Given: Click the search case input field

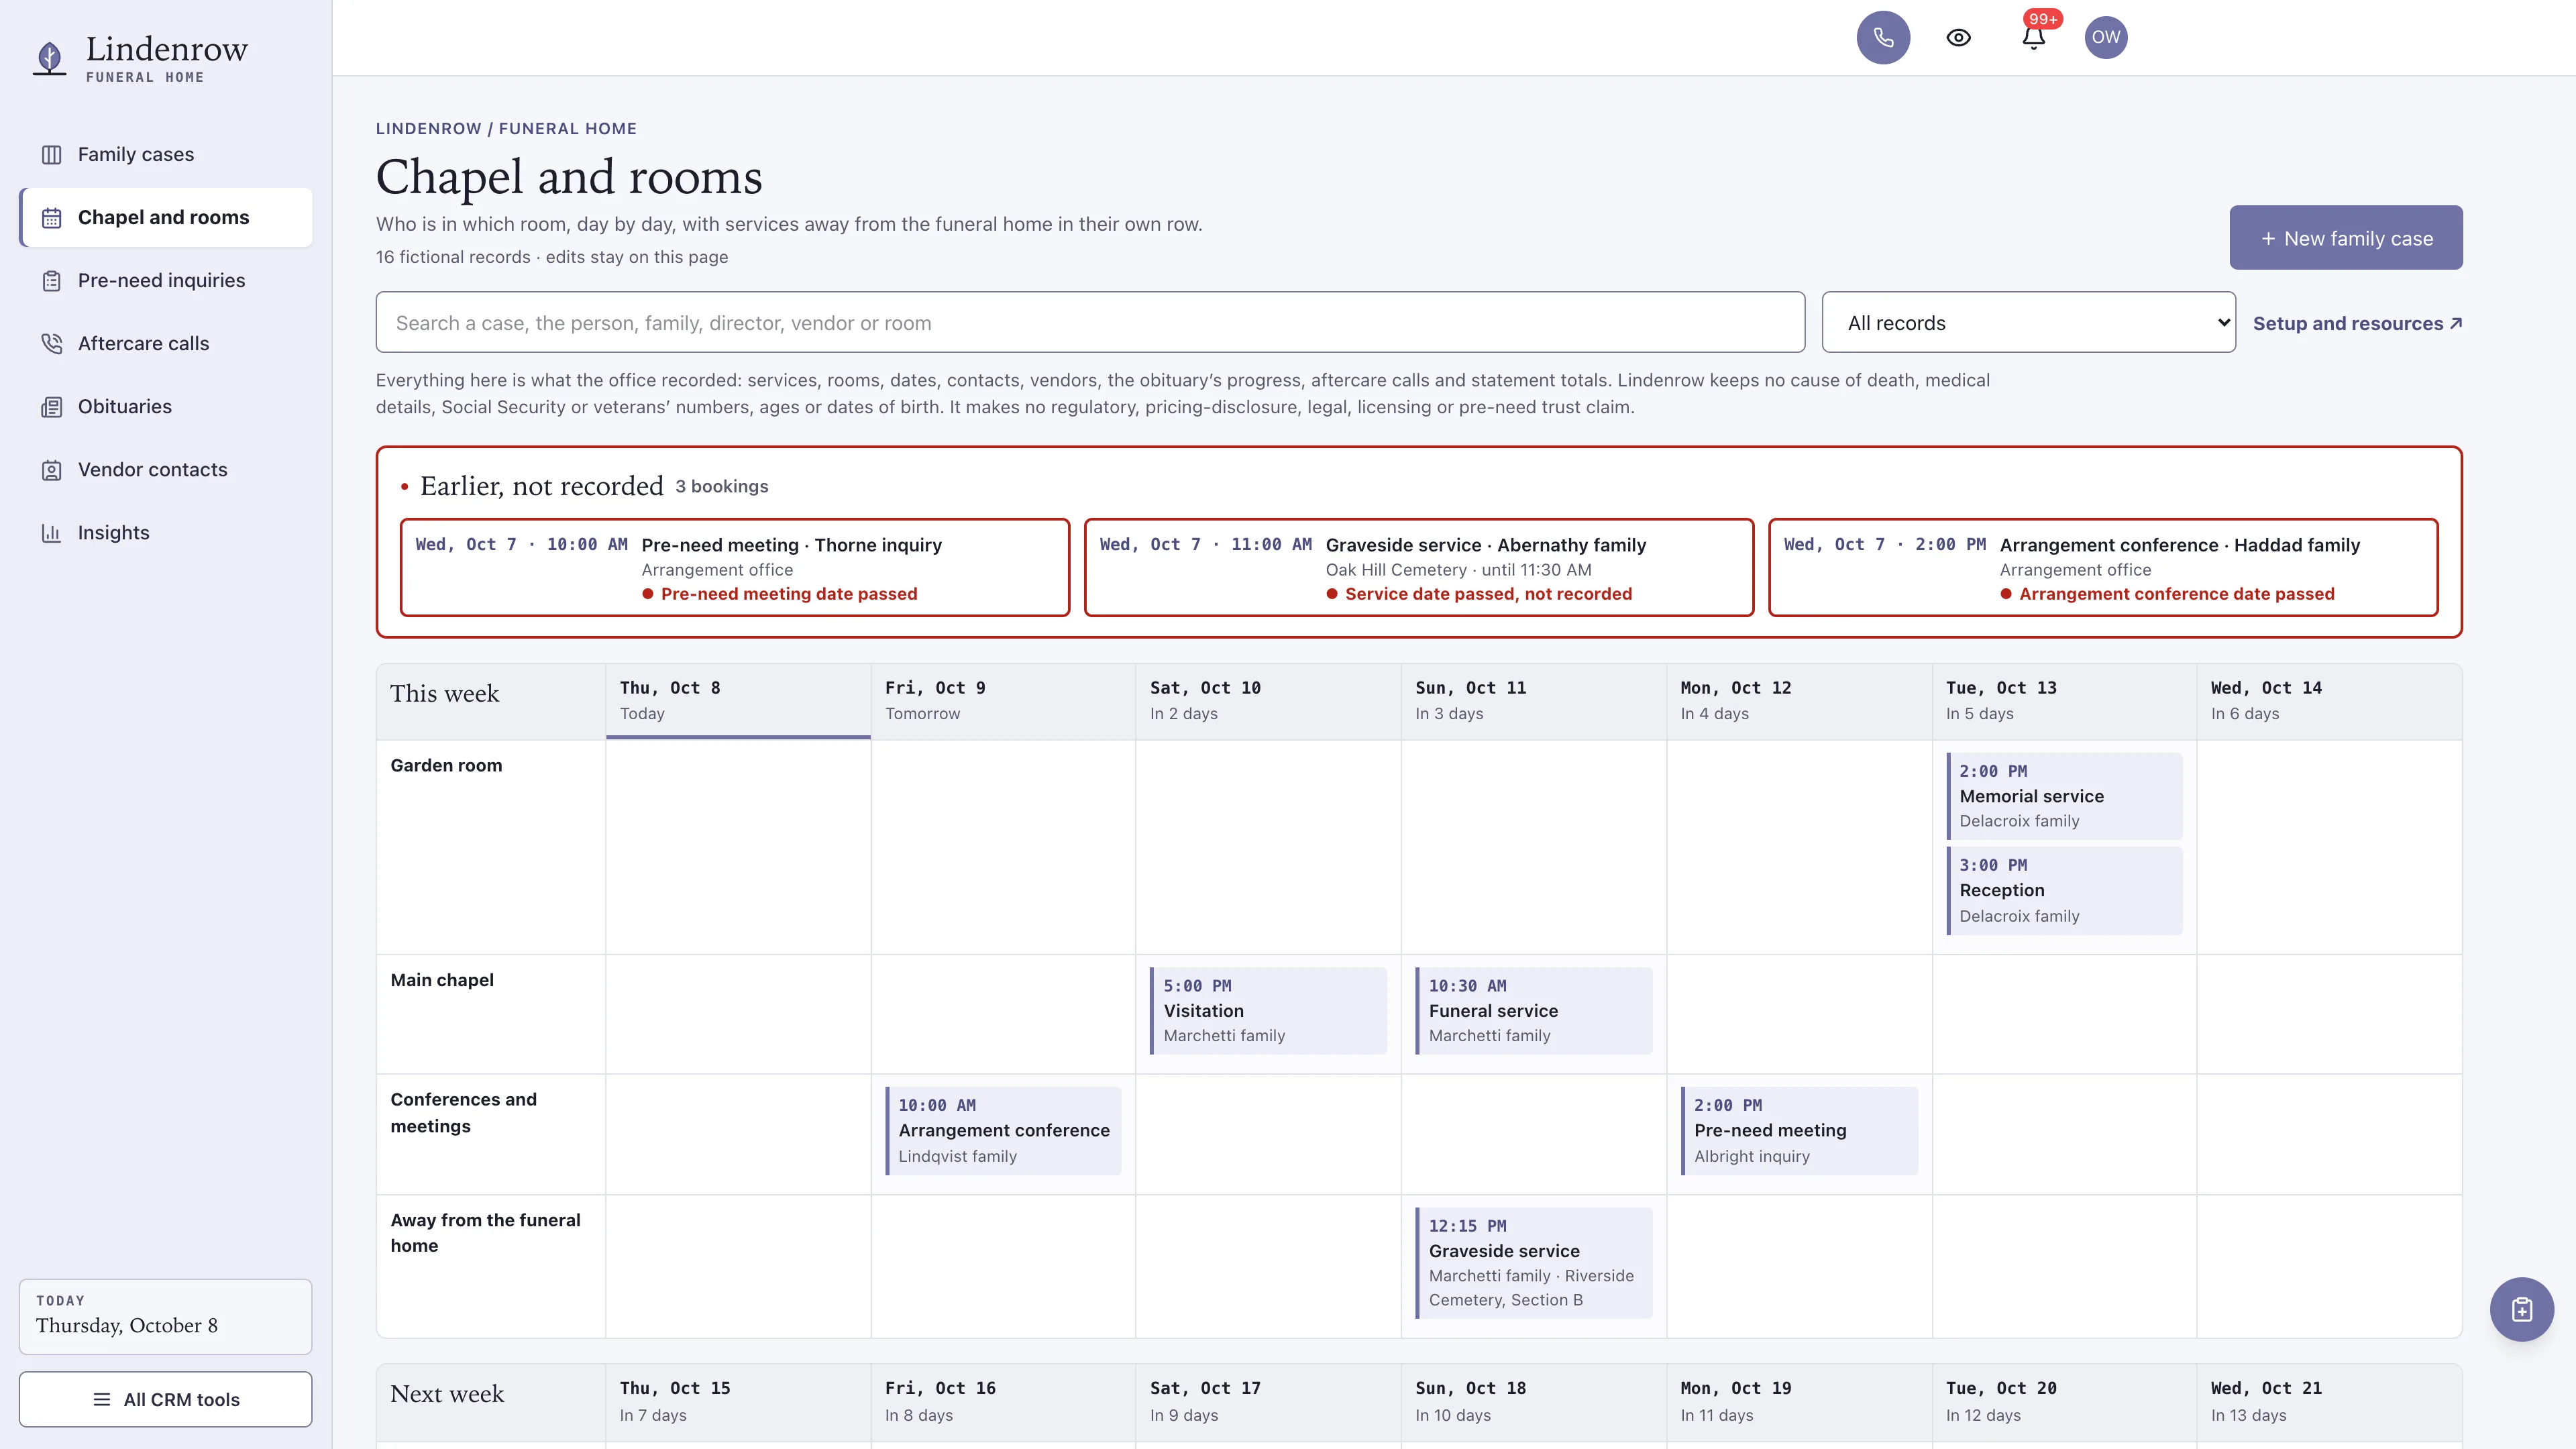Looking at the screenshot, I should (1090, 322).
